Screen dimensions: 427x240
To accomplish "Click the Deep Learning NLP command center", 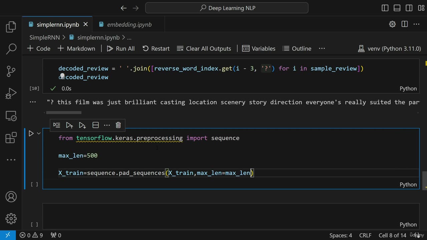I will [227, 8].
